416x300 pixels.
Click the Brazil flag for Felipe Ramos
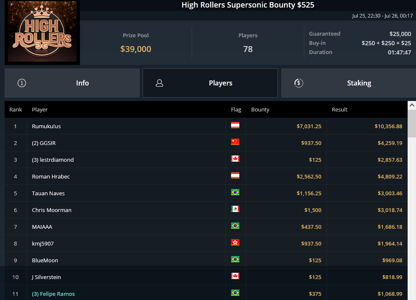click(235, 292)
